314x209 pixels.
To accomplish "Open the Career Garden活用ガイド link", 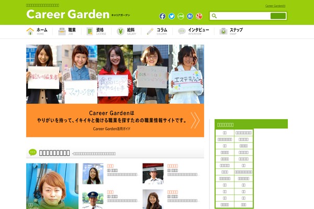I will (x=111, y=129).
